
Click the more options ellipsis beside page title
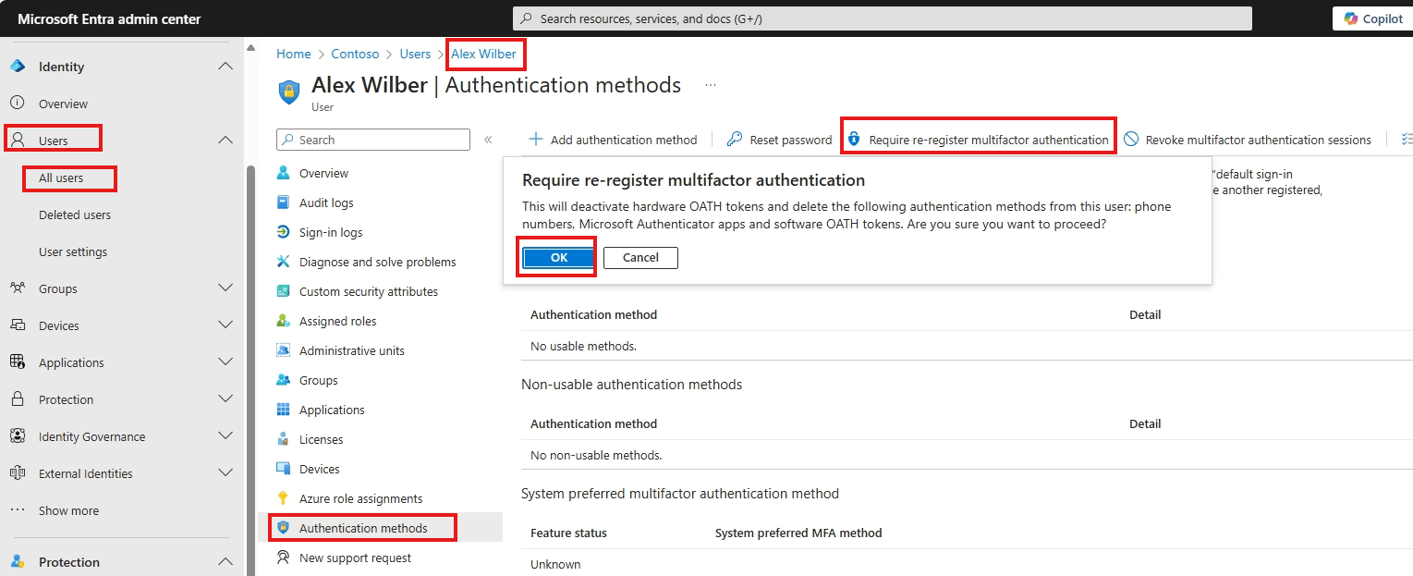(x=711, y=85)
